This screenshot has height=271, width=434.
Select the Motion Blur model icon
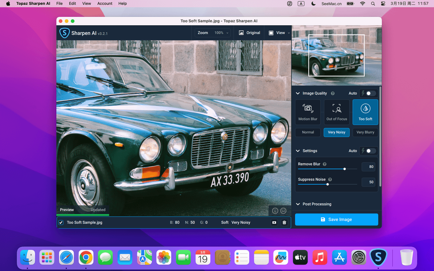(x=308, y=112)
